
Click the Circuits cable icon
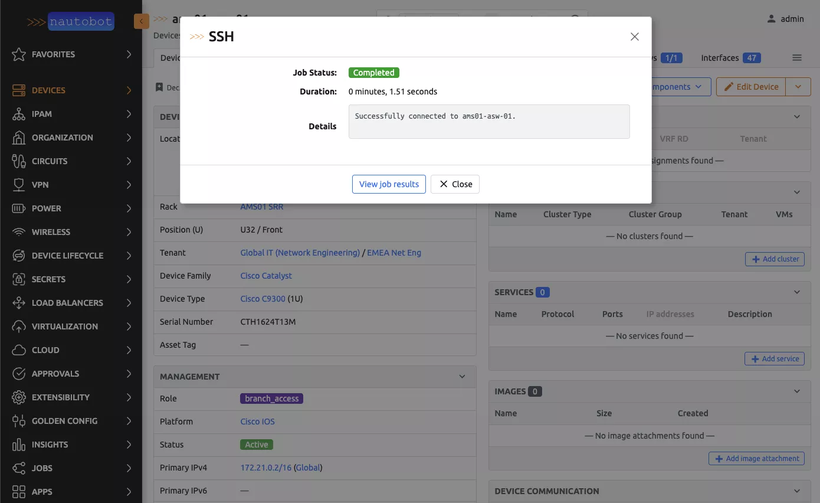pos(19,161)
